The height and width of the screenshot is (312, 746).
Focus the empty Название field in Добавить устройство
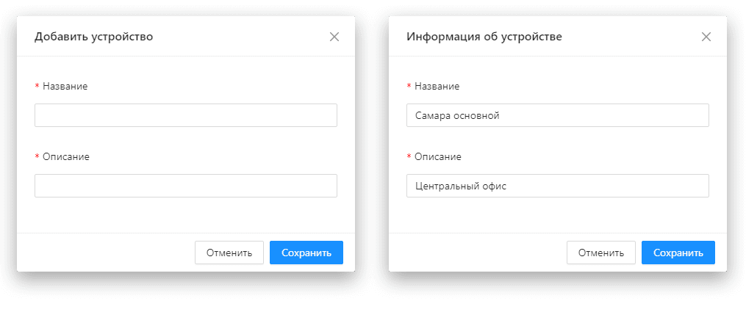pyautogui.click(x=186, y=115)
